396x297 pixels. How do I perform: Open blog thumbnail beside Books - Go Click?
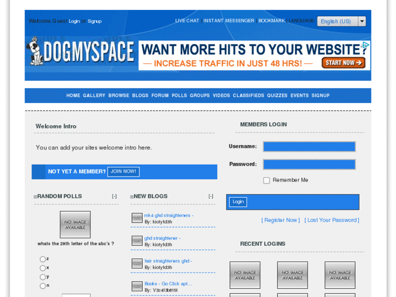pos(137,287)
